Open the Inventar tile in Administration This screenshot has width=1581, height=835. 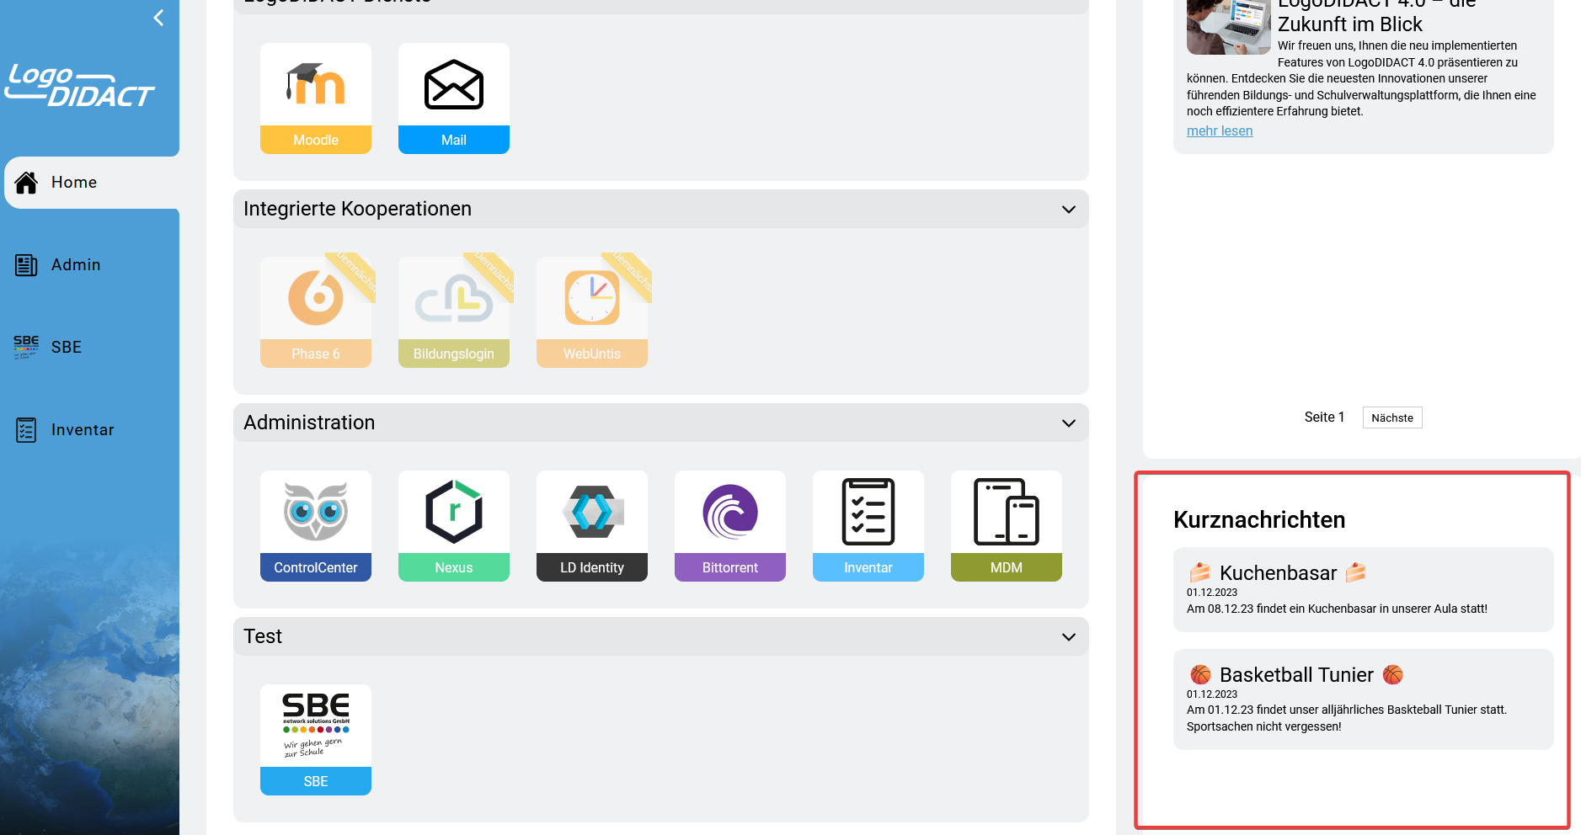coord(868,526)
